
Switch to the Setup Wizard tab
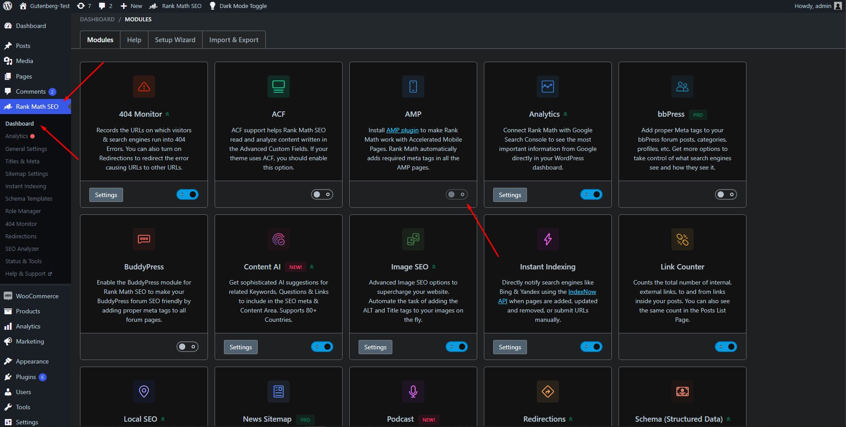coord(175,40)
